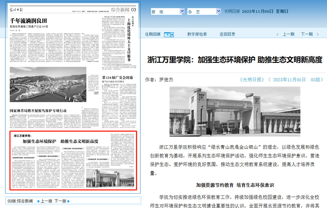This screenshot has height=208, width=327.
Task: Open 数字报检索 search page
Action: click(197, 34)
